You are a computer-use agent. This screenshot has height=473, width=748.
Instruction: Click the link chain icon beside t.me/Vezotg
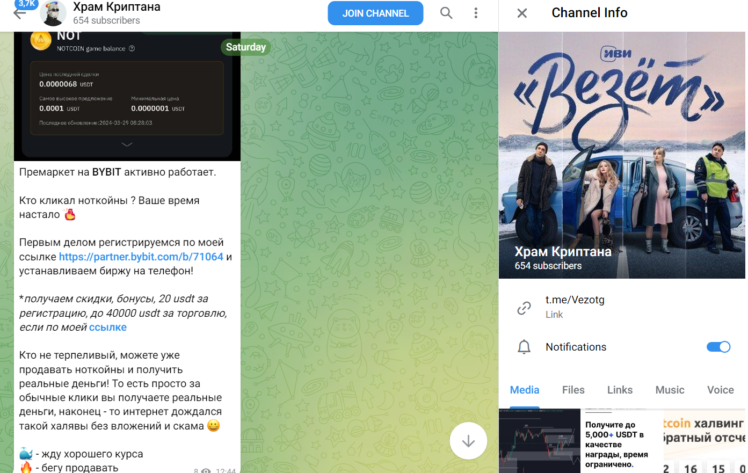tap(524, 308)
